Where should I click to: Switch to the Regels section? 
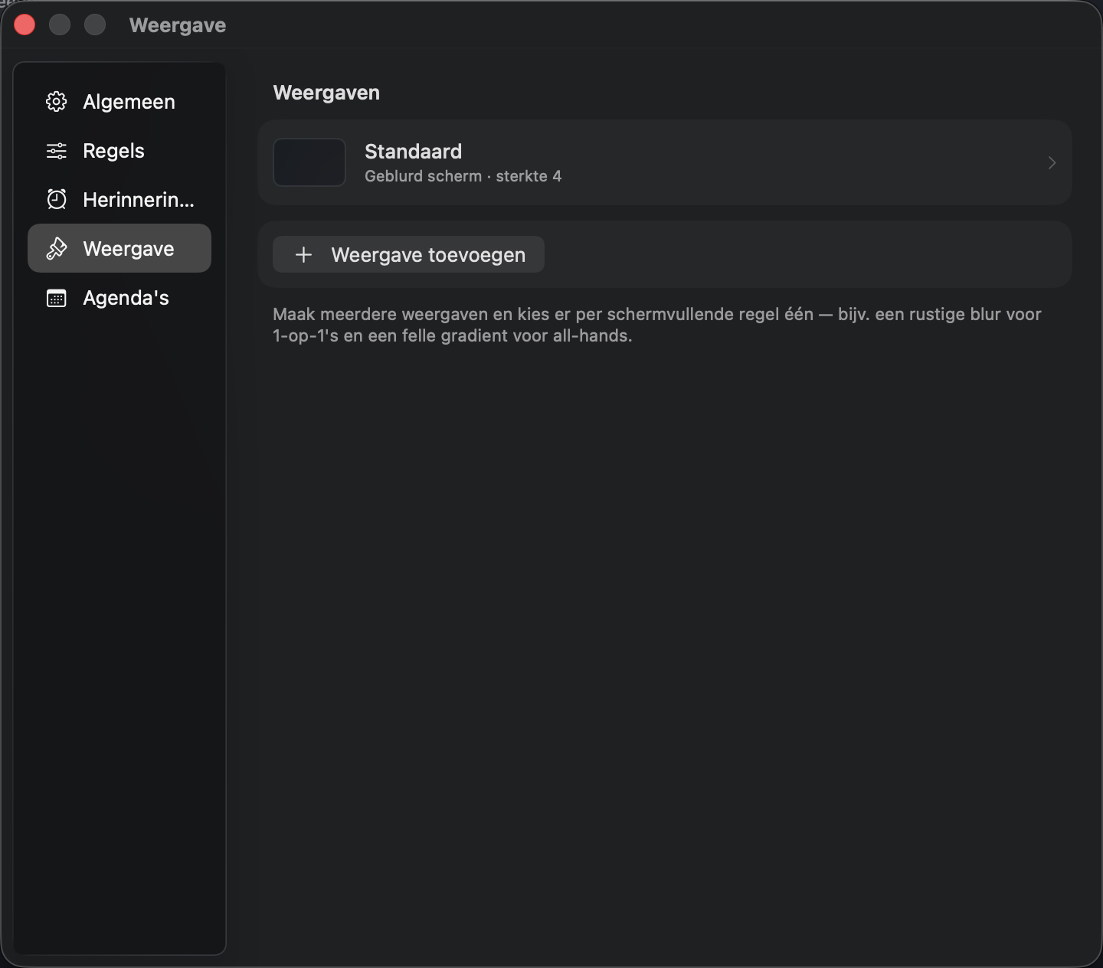(119, 151)
